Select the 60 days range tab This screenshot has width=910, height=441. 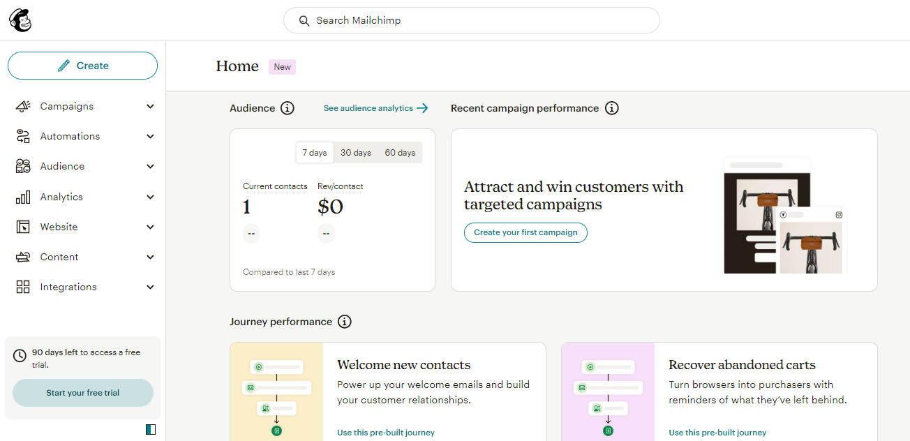coord(400,153)
